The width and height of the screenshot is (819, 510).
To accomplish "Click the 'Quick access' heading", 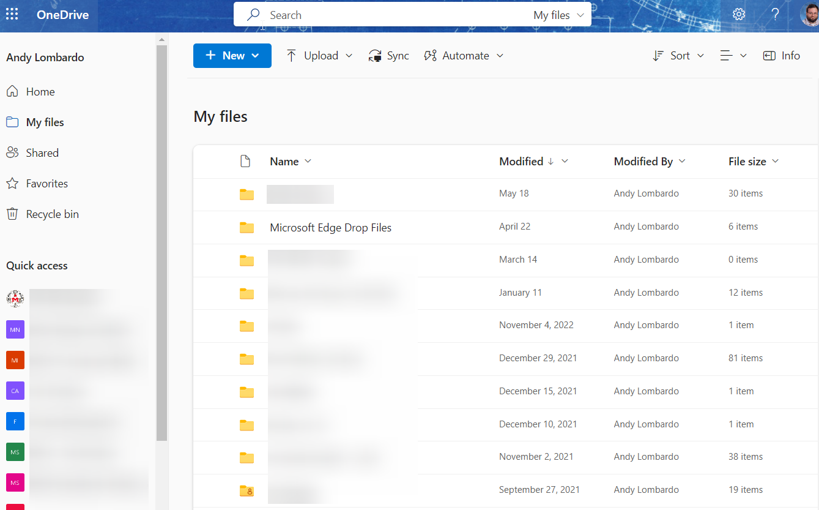I will tap(37, 266).
